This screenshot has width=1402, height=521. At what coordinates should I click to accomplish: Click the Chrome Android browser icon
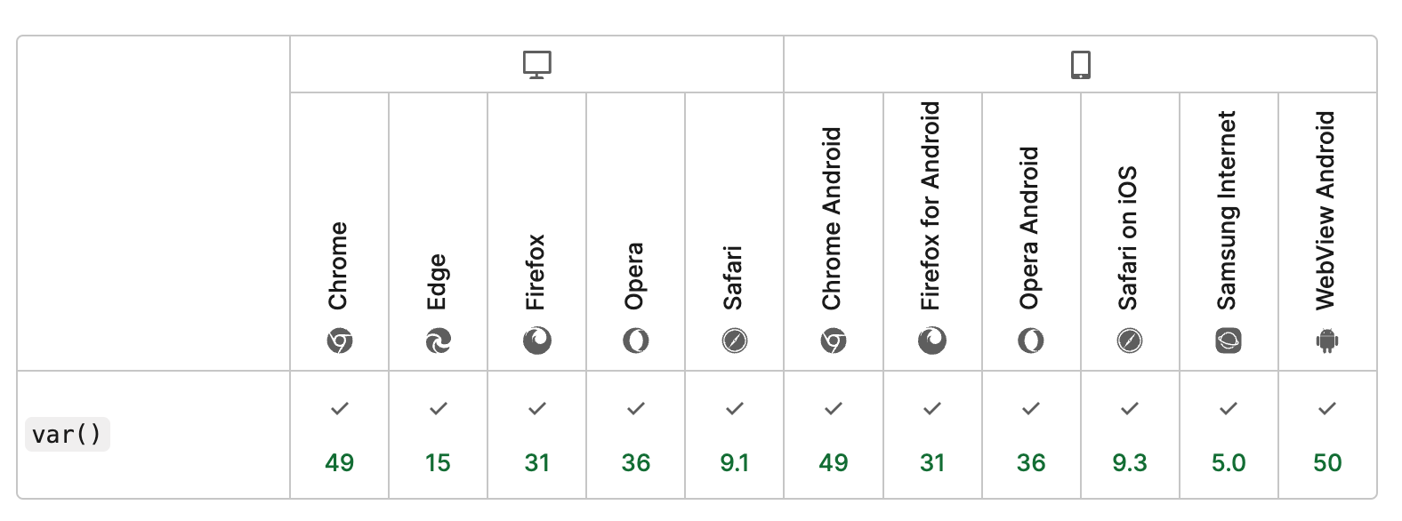834,341
